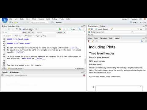Image resolution: width=147 pixels, height=110 pixels.
Task: Click the re-run previous code icon
Action: tap(80, 29)
